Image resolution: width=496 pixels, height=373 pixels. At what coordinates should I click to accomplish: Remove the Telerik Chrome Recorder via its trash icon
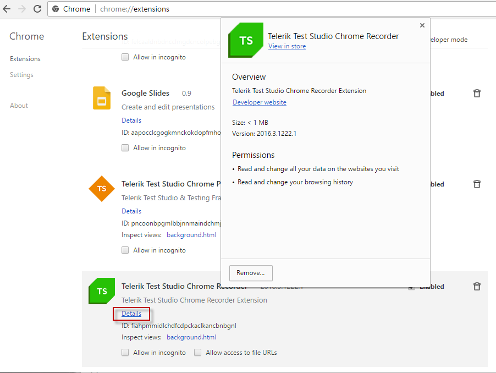click(477, 286)
